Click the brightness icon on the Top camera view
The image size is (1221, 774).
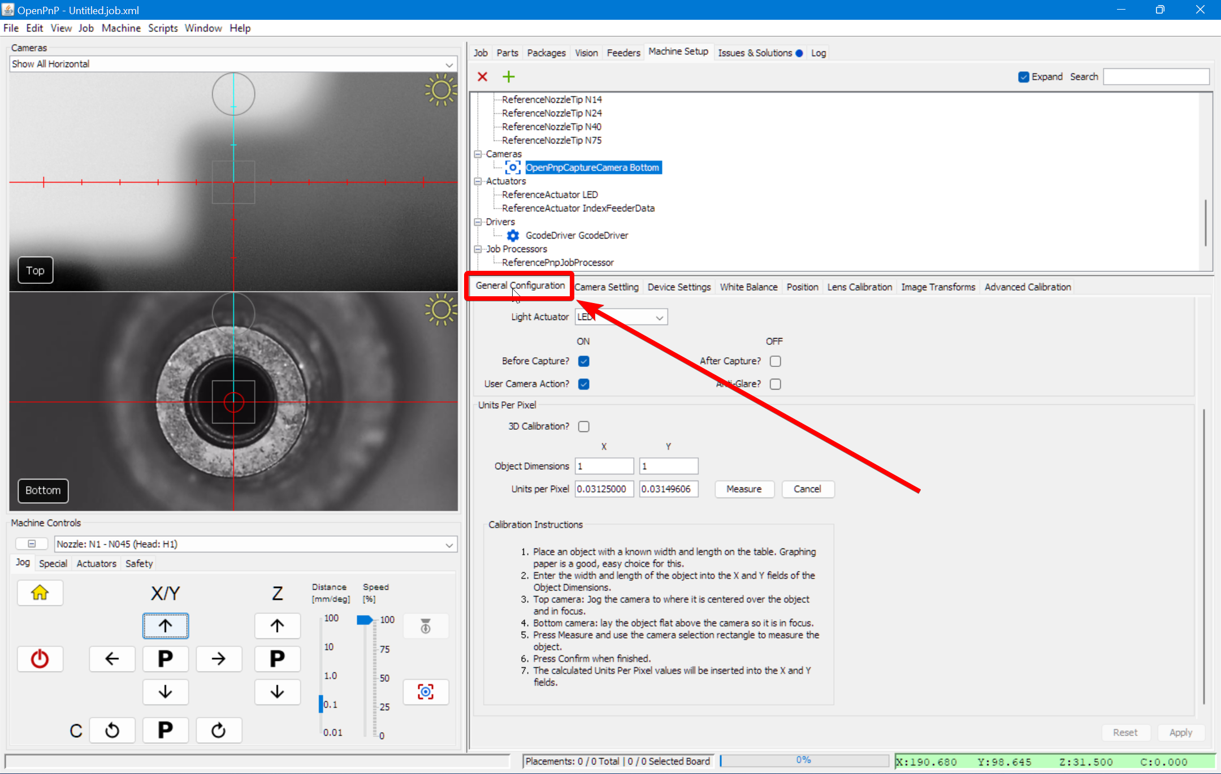click(440, 90)
